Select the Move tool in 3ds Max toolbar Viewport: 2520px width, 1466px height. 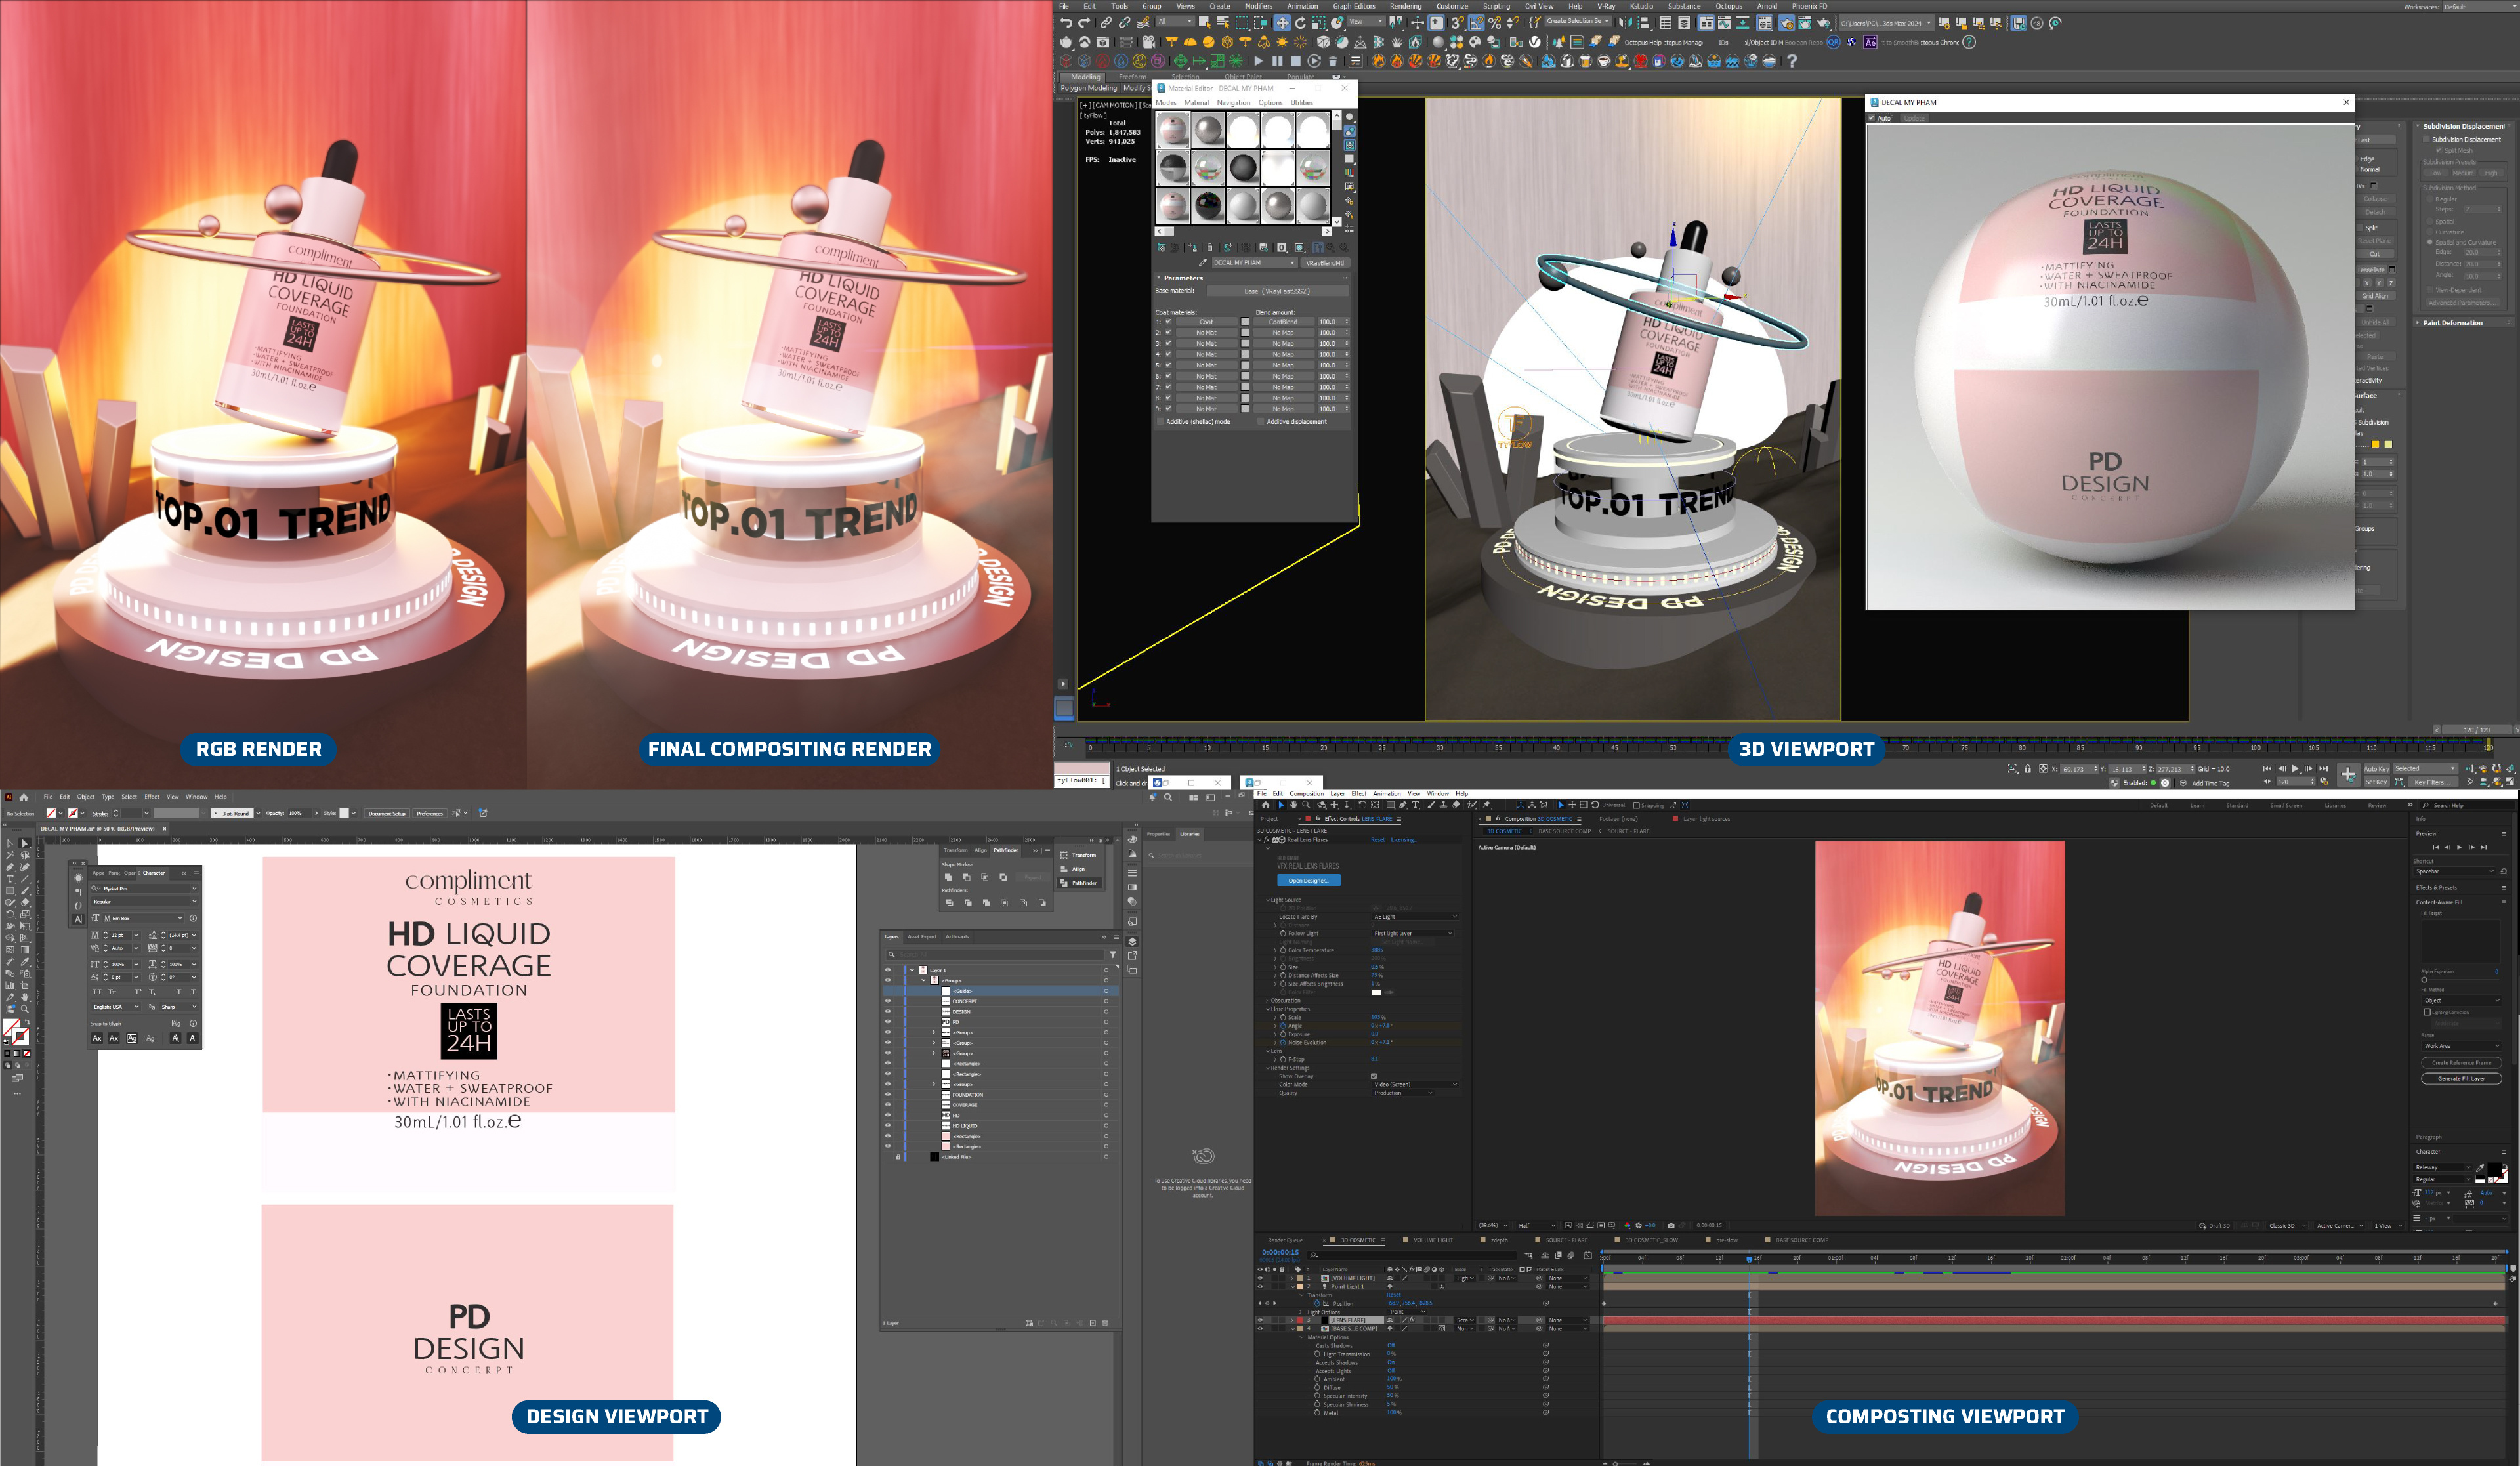1281,23
